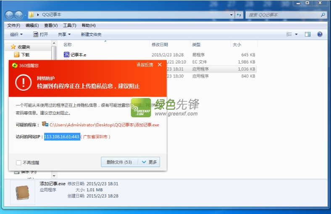The image size is (331, 214).
Task: Go forward with the Explorer forward arrow
Action: [19, 15]
